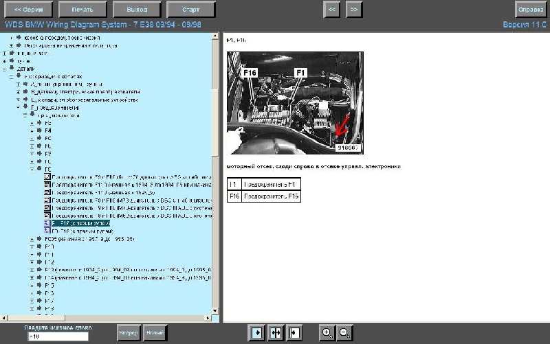Zoom in using the magnifier plus icon

tap(327, 332)
